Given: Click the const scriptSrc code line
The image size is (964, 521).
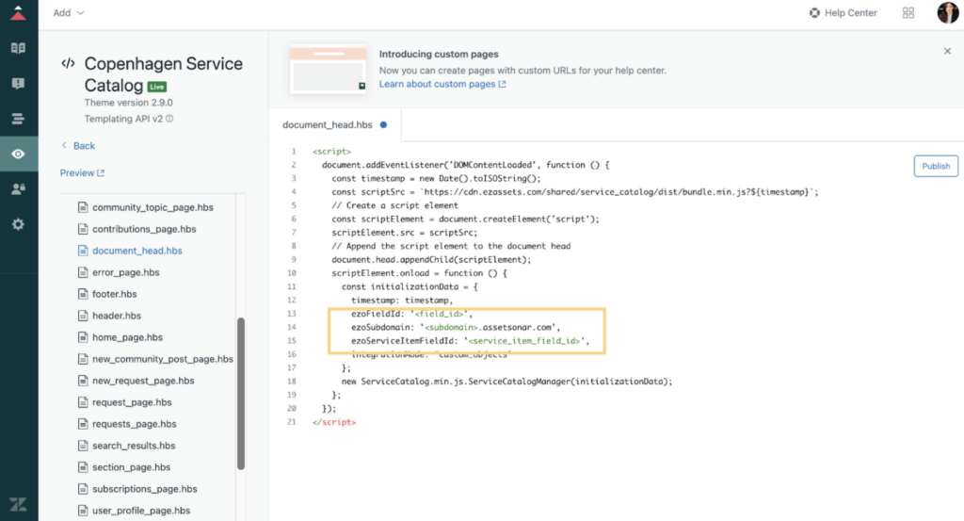Looking at the screenshot, I should [575, 192].
